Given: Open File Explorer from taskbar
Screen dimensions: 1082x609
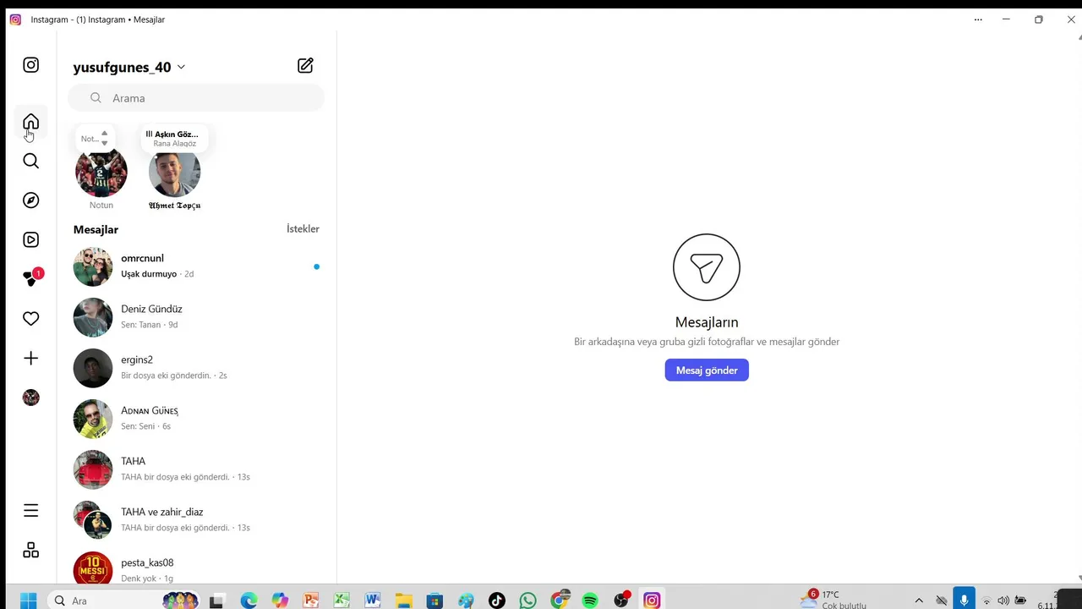Looking at the screenshot, I should [403, 601].
